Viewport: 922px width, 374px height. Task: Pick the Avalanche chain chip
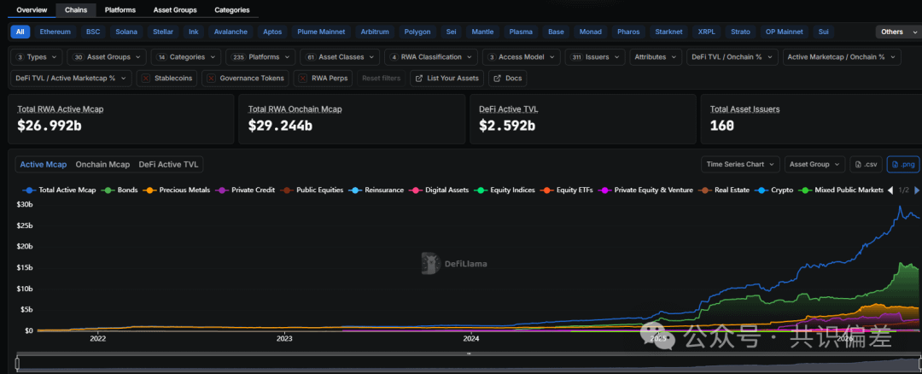tap(230, 32)
